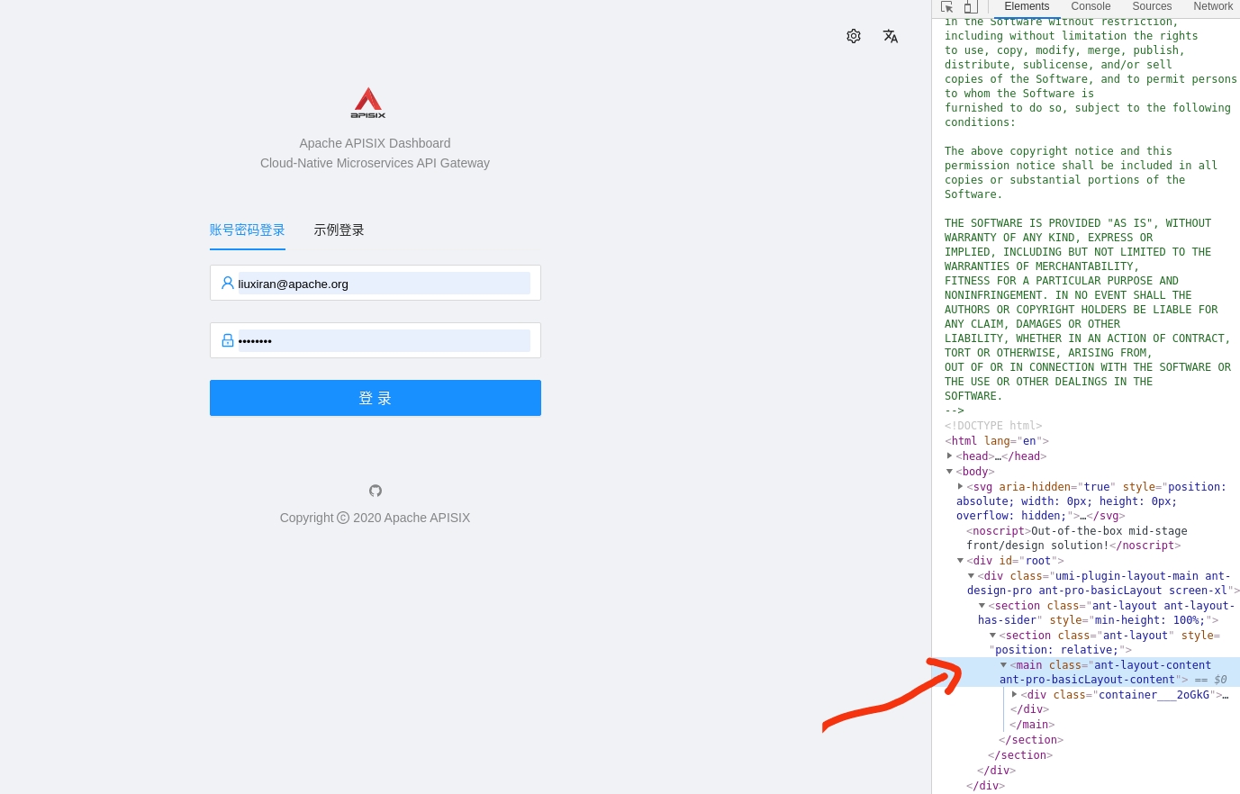Switch to the 账号密码登录 tab
The width and height of the screenshot is (1240, 794).
[x=248, y=230]
